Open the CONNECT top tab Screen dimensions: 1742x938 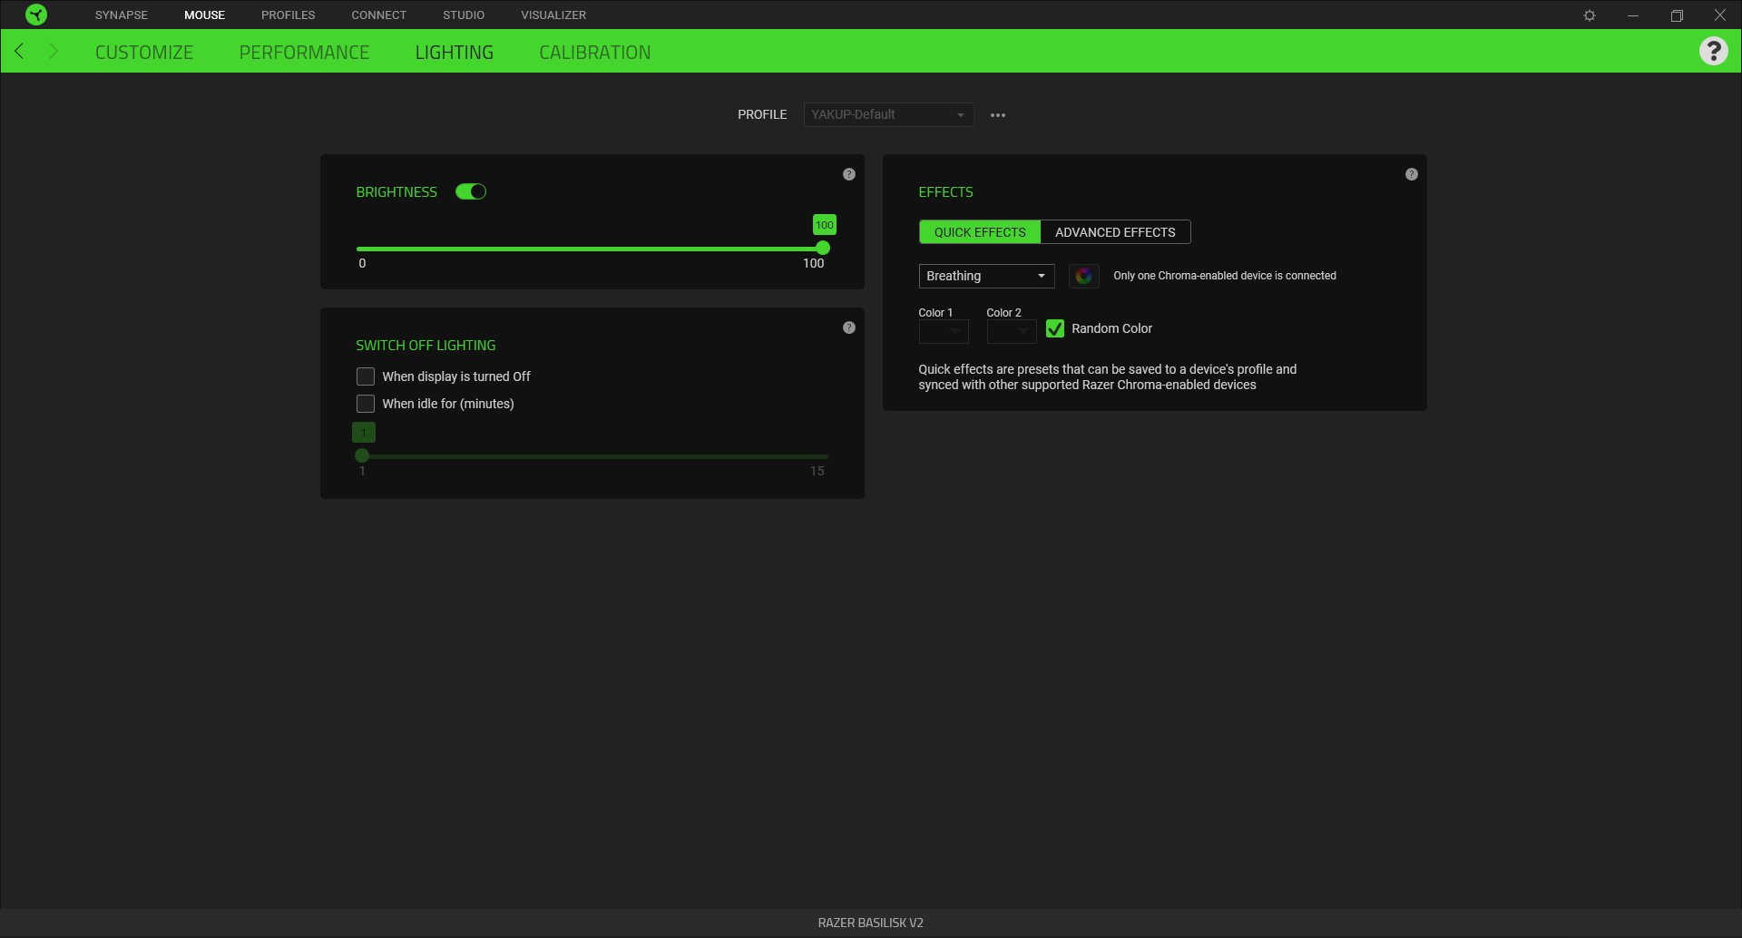click(379, 15)
